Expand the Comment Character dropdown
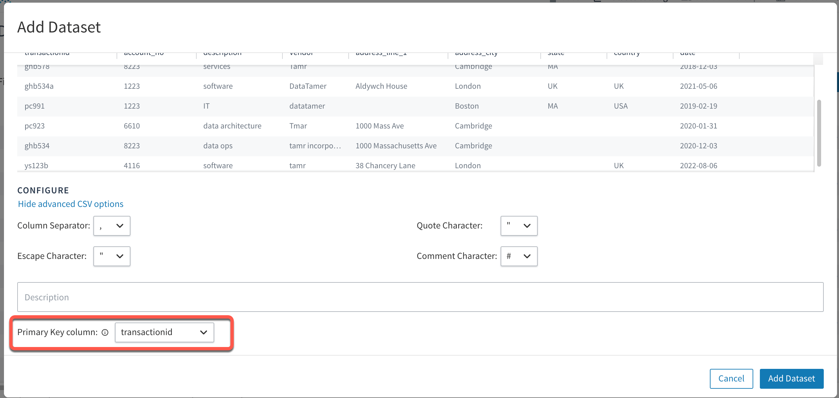This screenshot has height=398, width=839. 518,256
